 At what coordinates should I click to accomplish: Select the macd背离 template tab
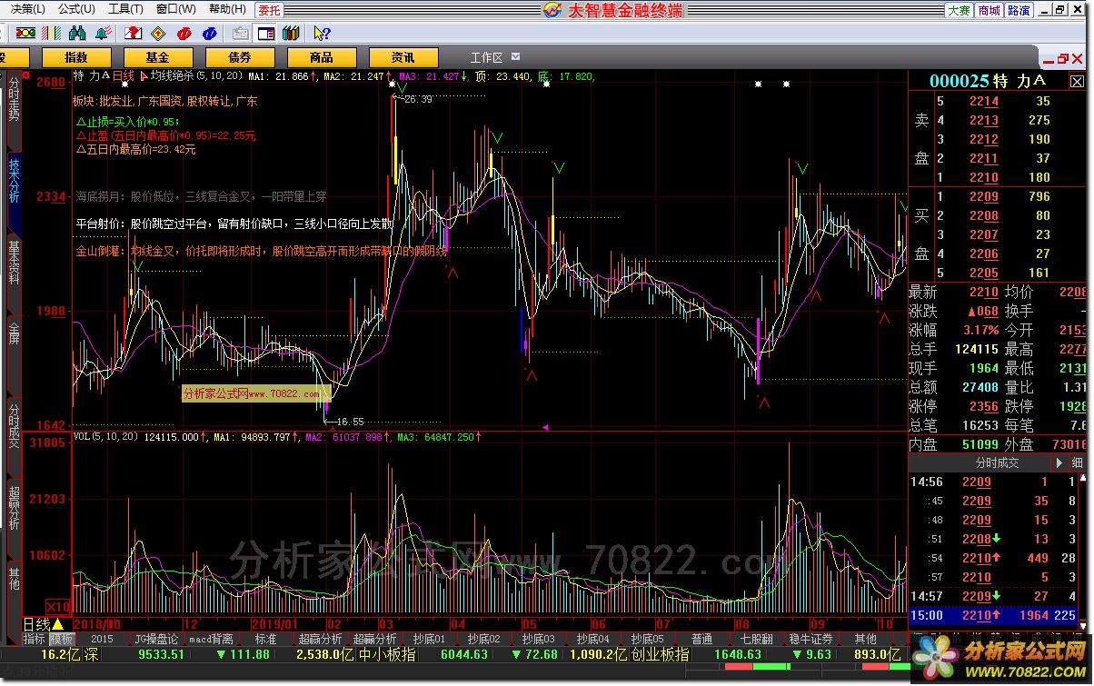click(211, 639)
